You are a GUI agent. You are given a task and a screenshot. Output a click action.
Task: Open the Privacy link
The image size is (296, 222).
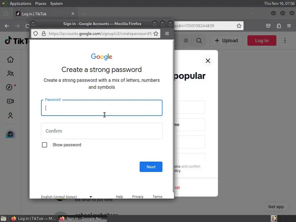[x=138, y=197]
